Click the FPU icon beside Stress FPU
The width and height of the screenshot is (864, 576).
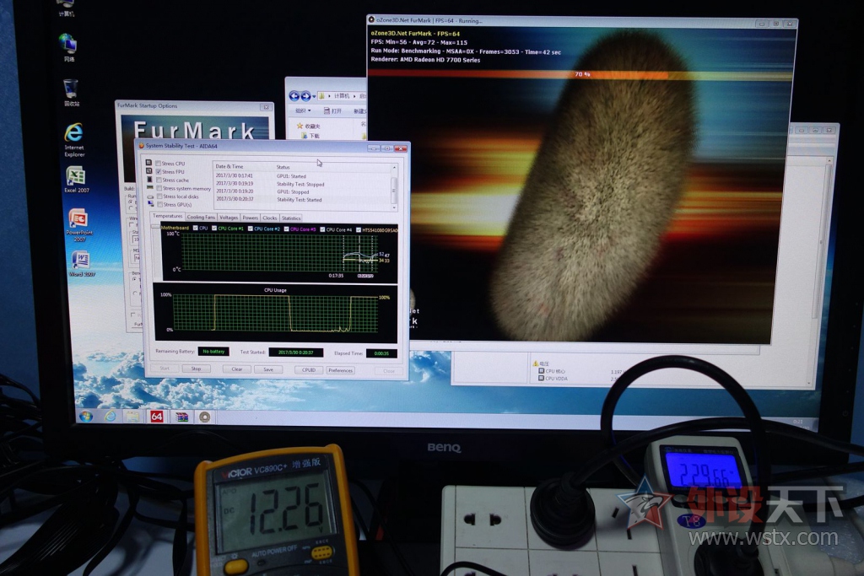click(148, 171)
